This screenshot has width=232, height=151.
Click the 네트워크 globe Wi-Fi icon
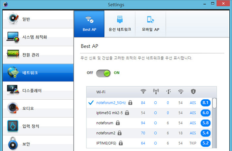[x=13, y=72]
